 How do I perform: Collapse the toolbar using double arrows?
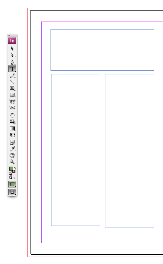pyautogui.click(x=9, y=36)
